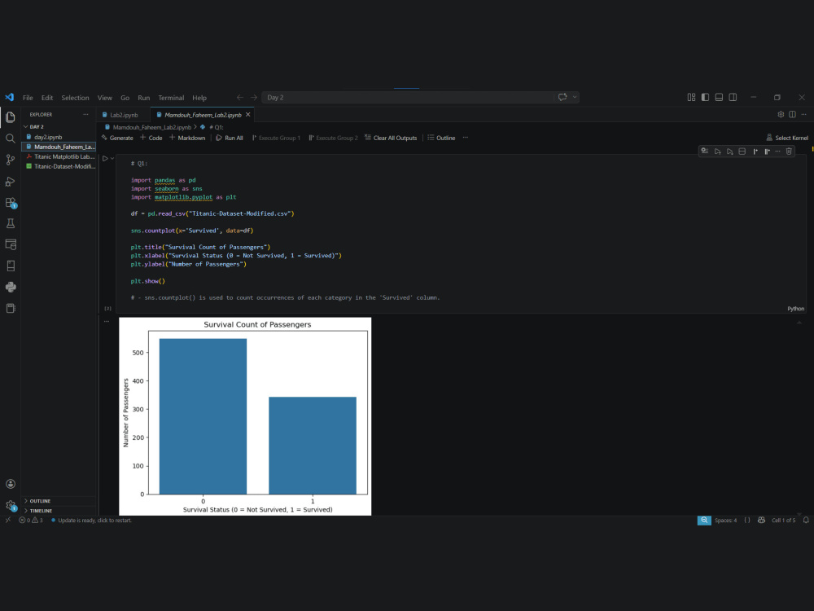Add a Markdown cell
The width and height of the screenshot is (814, 611).
(187, 138)
